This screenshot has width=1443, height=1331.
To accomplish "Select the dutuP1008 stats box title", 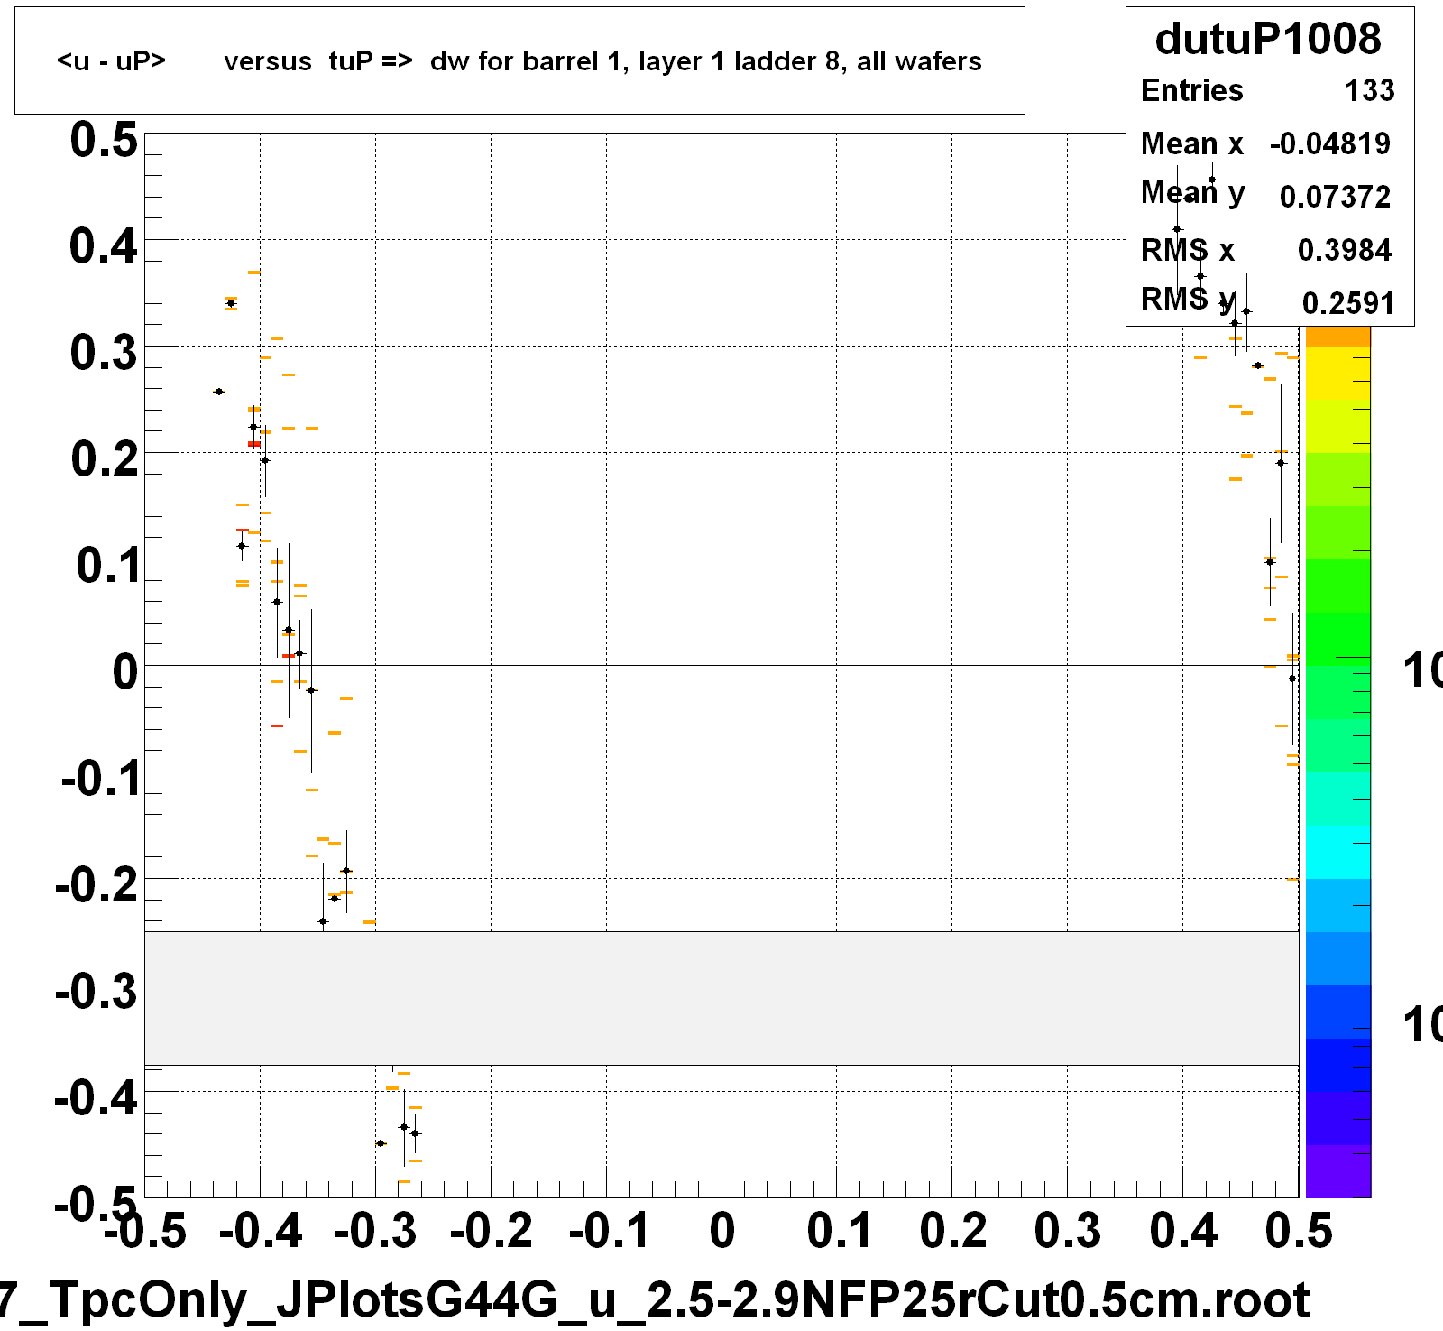I will tap(1268, 38).
